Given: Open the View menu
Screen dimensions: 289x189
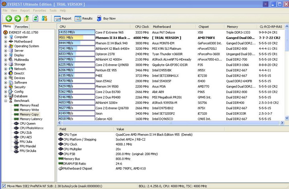Looking at the screenshot, I should (14, 10).
